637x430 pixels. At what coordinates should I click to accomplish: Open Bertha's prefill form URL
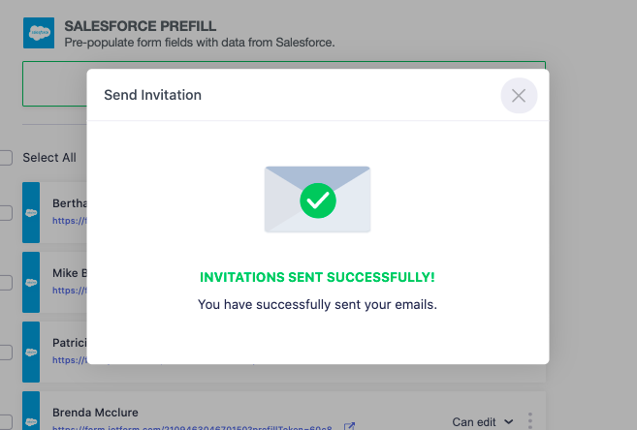[x=69, y=220]
